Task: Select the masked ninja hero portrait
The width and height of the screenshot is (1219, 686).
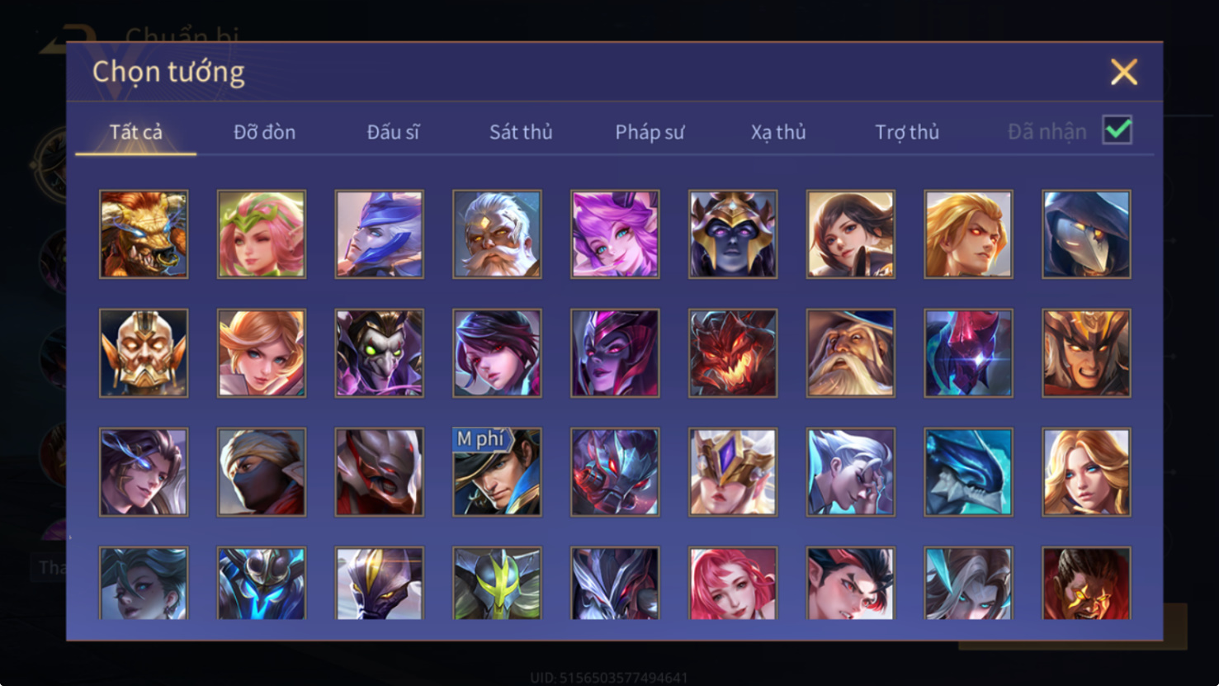Action: tap(262, 472)
